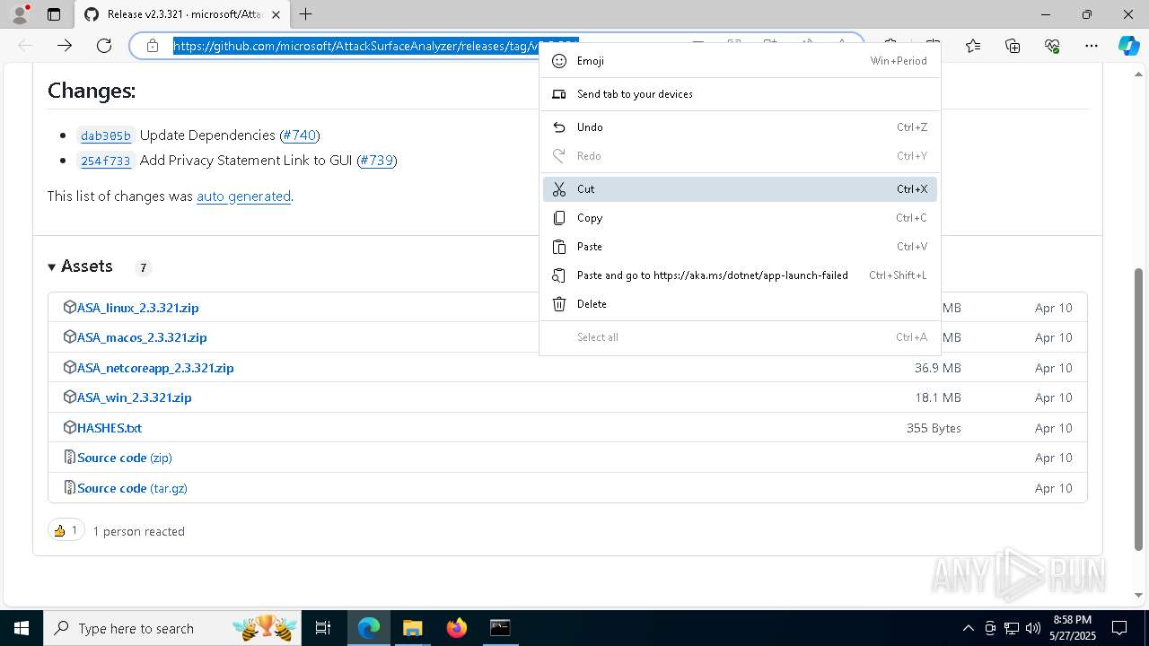Open the Edge Settings and more menu
This screenshot has height=646, width=1149.
point(1092,46)
